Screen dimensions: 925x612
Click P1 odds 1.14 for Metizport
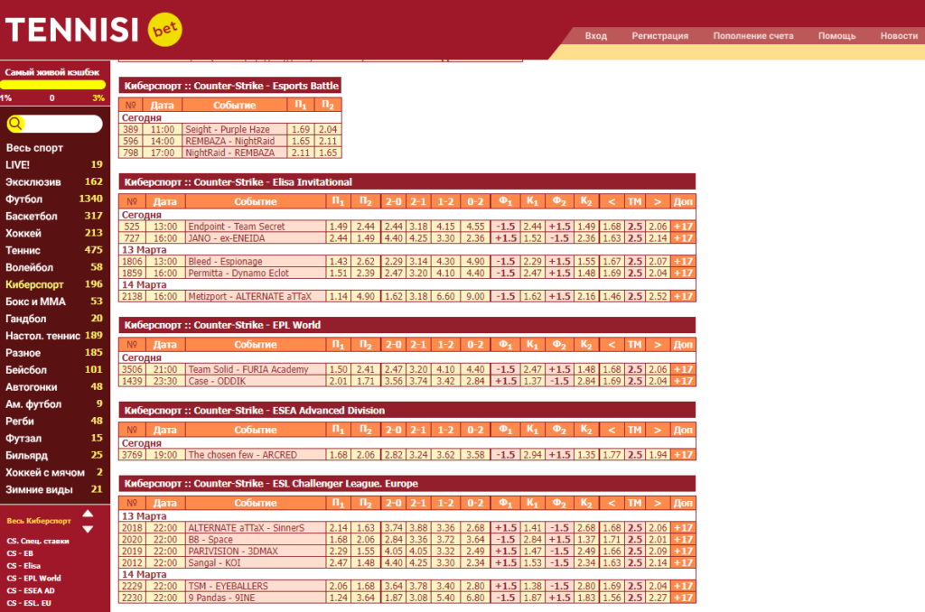[x=339, y=296]
